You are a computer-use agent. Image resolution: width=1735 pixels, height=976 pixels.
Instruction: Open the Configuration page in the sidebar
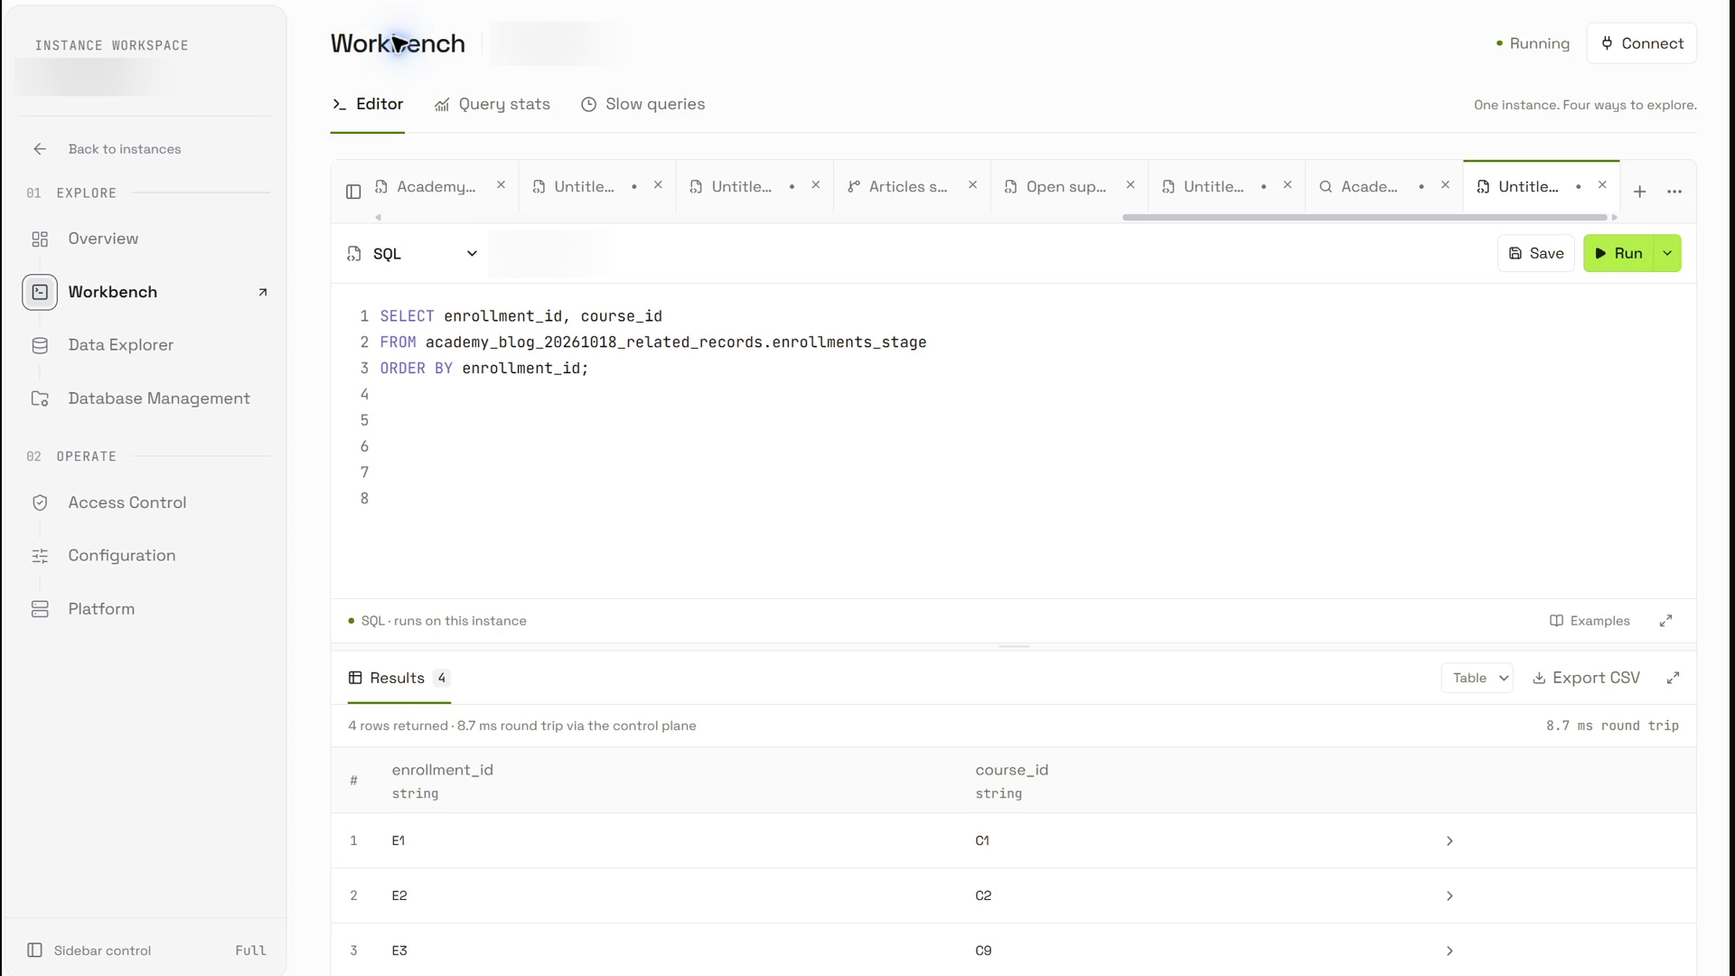(122, 556)
